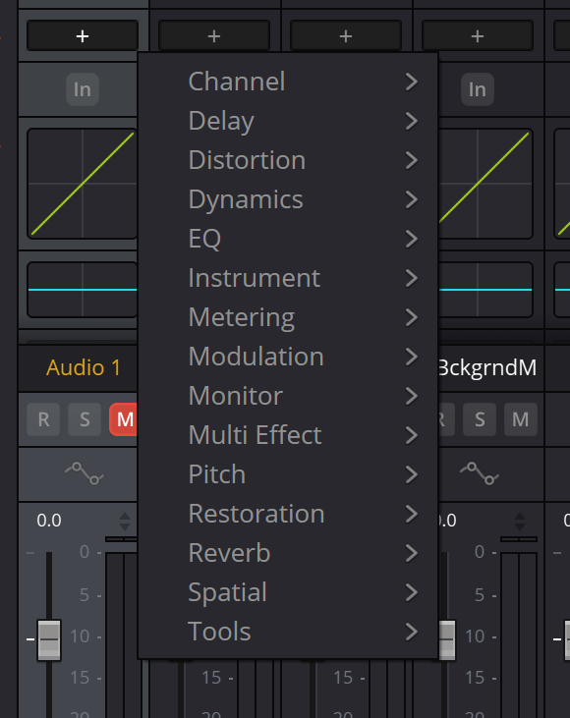Click the second track's add effect plus
Image resolution: width=570 pixels, height=718 pixels.
(x=214, y=35)
